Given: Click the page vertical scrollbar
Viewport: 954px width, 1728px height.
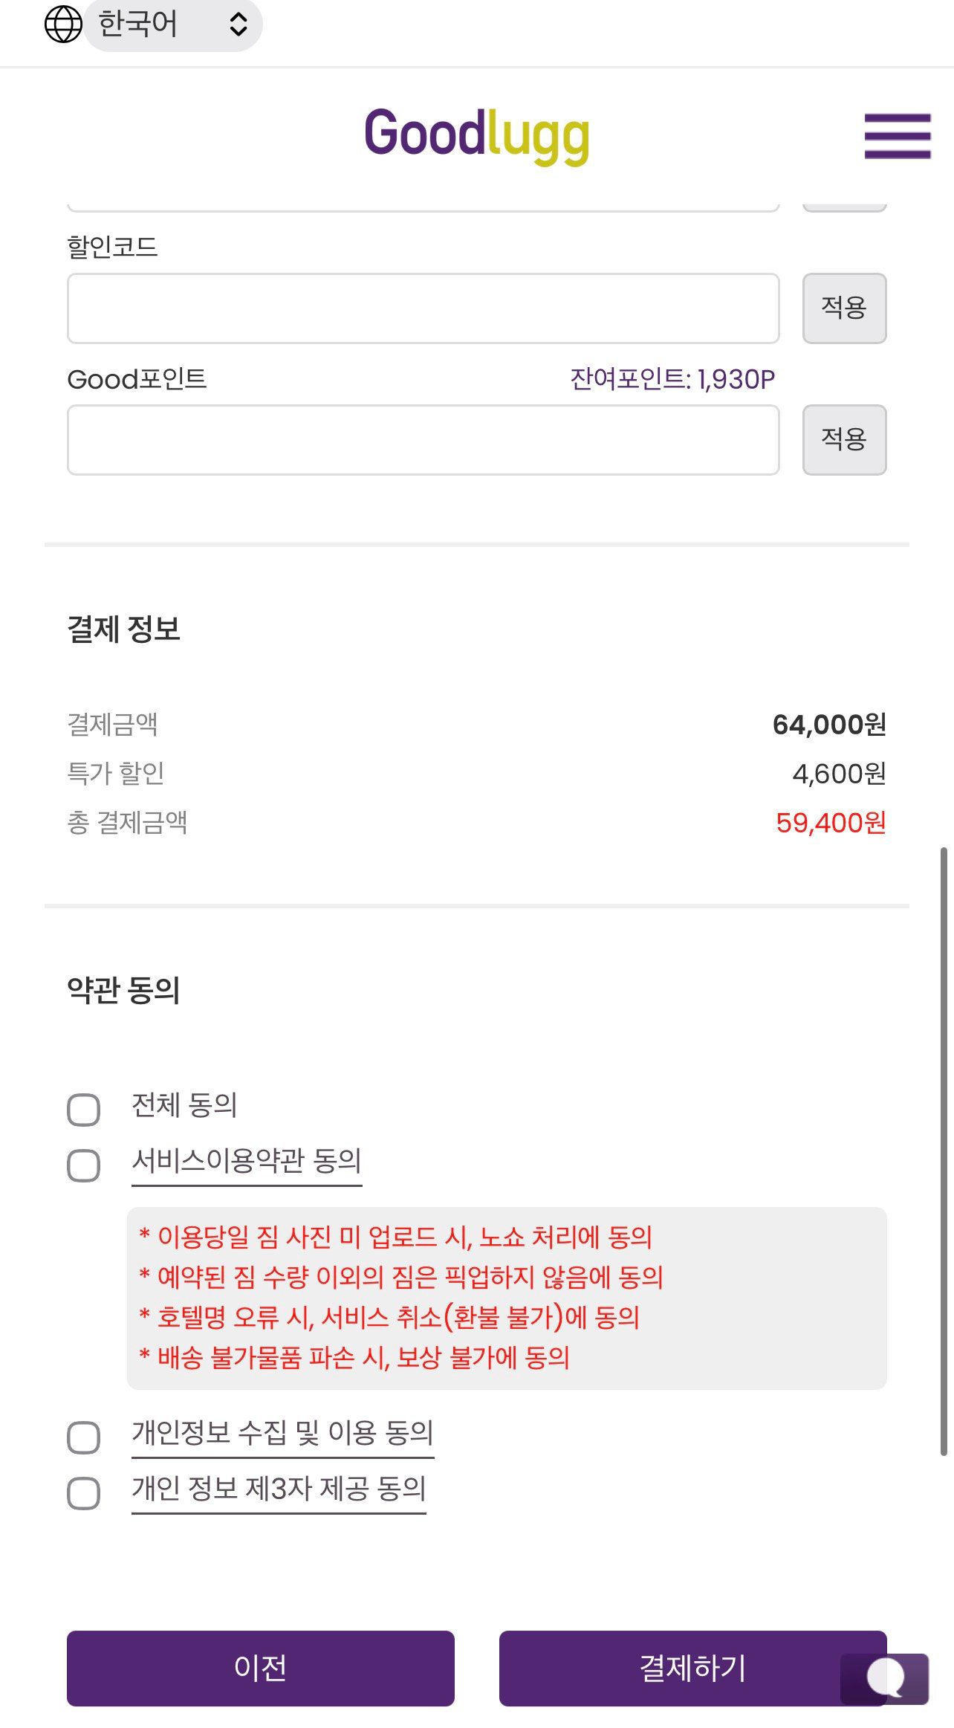Looking at the screenshot, I should [x=944, y=1151].
